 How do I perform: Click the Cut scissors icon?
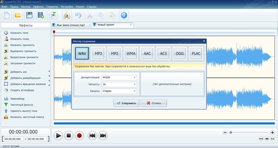point(90,15)
